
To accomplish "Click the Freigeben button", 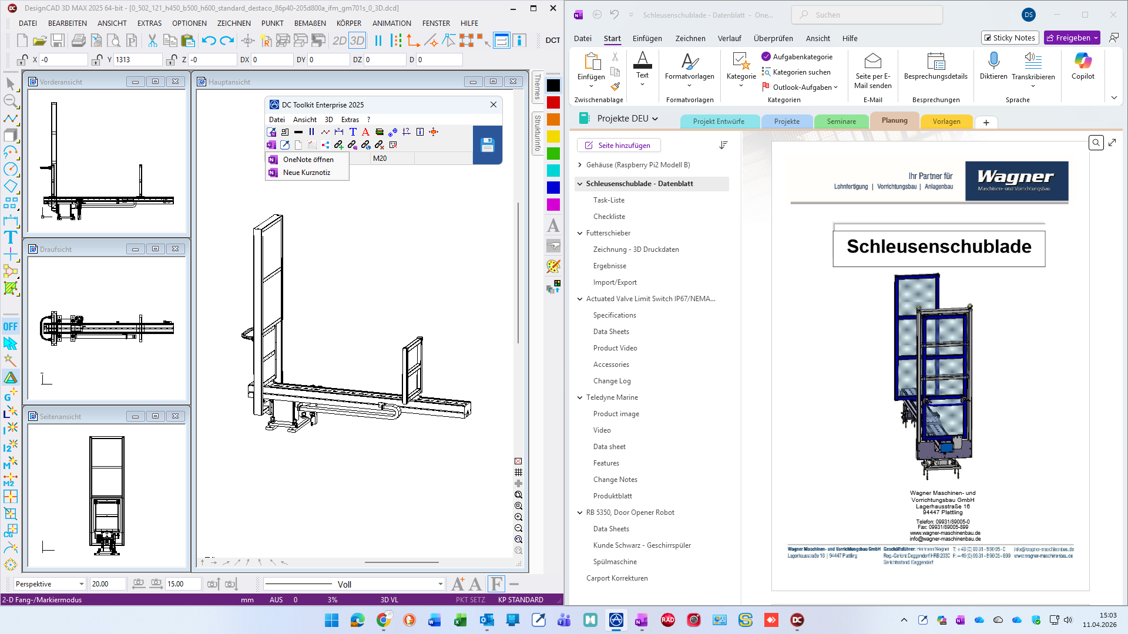I will pos(1071,38).
